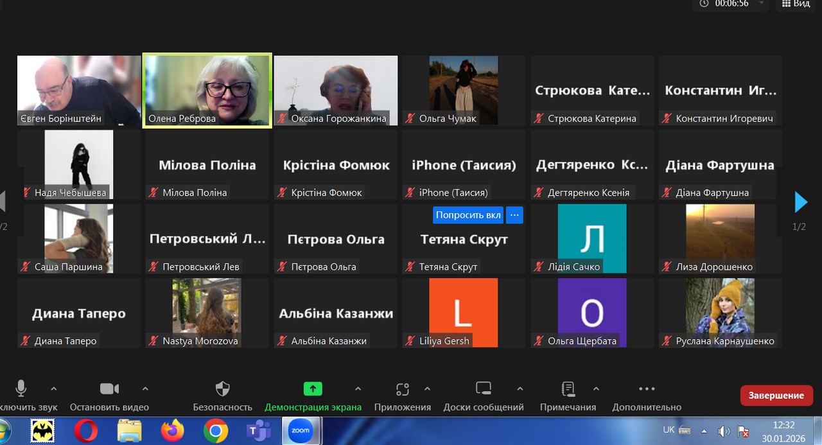Expand the video options arrow
This screenshot has height=445, width=822.
145,388
